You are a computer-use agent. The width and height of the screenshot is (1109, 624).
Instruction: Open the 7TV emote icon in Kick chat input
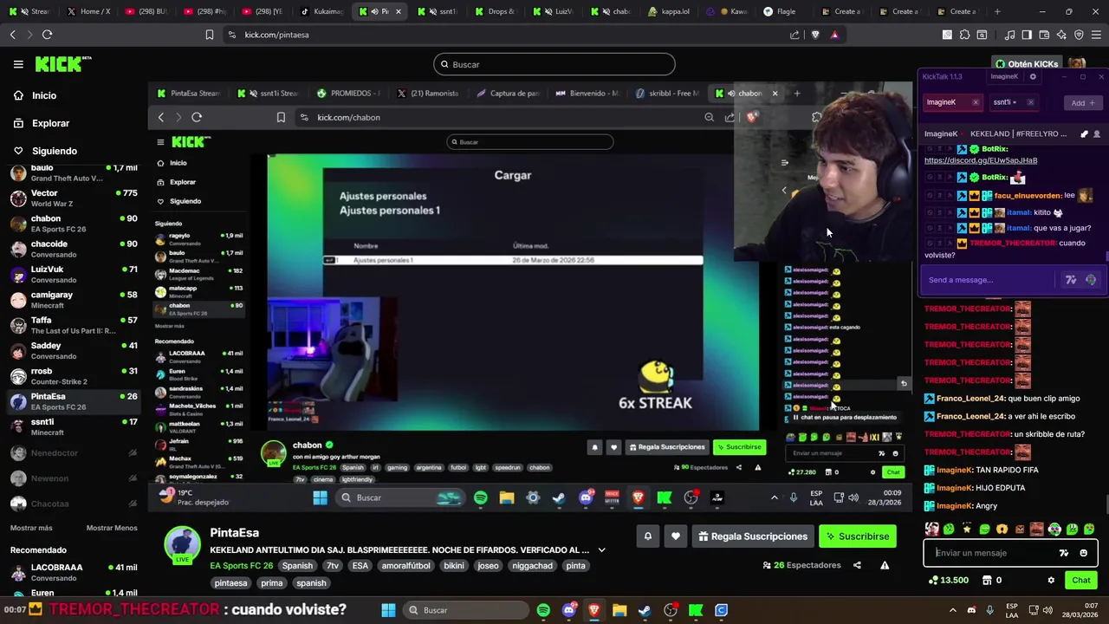pos(1064,553)
